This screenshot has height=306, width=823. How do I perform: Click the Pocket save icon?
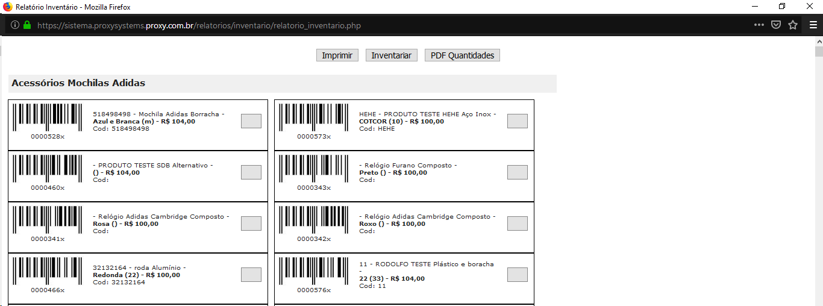[777, 25]
